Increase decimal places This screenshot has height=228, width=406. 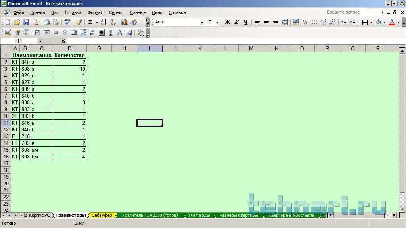click(324, 22)
